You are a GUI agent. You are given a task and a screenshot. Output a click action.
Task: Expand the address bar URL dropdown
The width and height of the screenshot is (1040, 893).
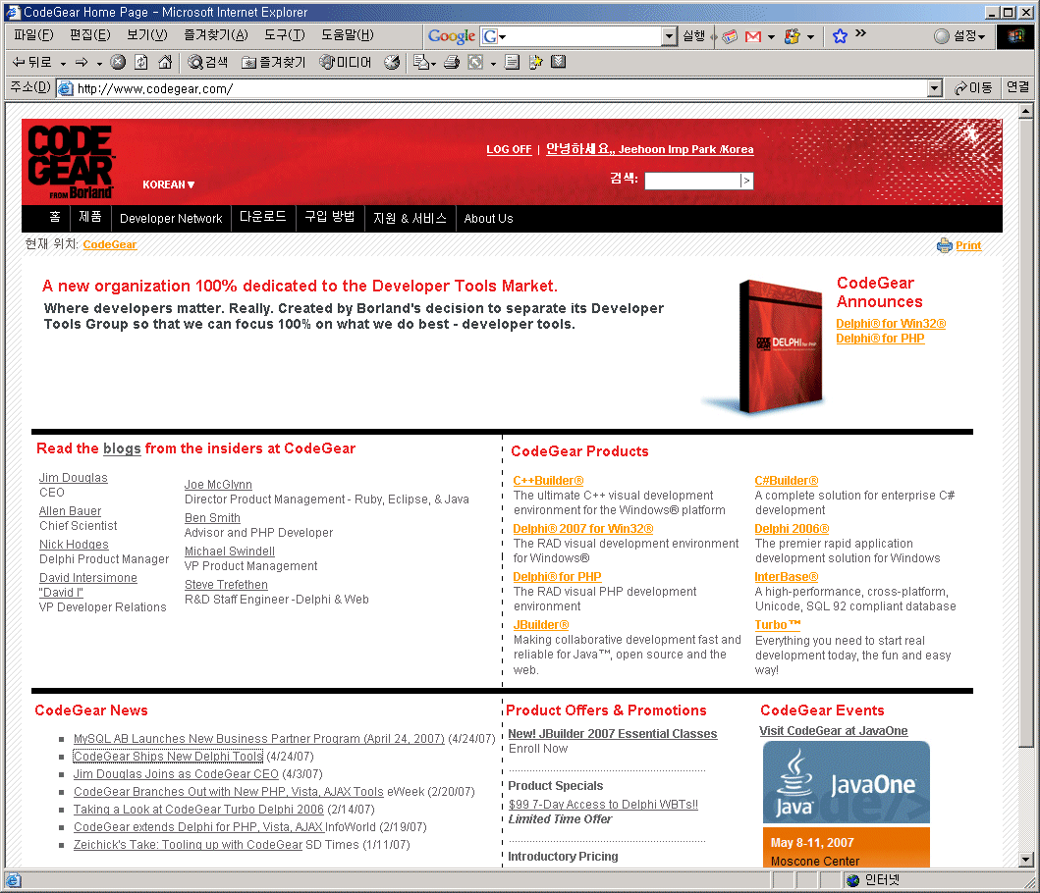[x=935, y=88]
